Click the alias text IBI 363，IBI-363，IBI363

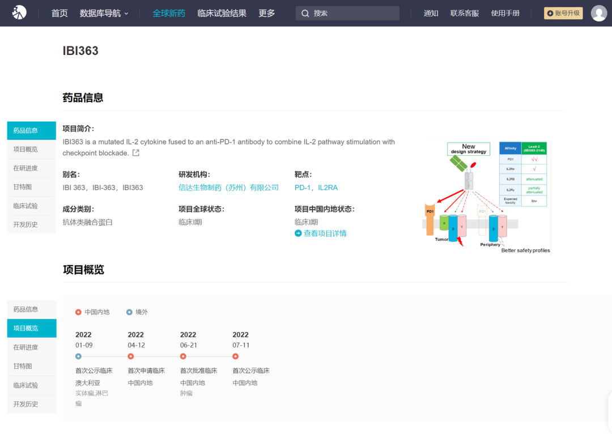[103, 188]
